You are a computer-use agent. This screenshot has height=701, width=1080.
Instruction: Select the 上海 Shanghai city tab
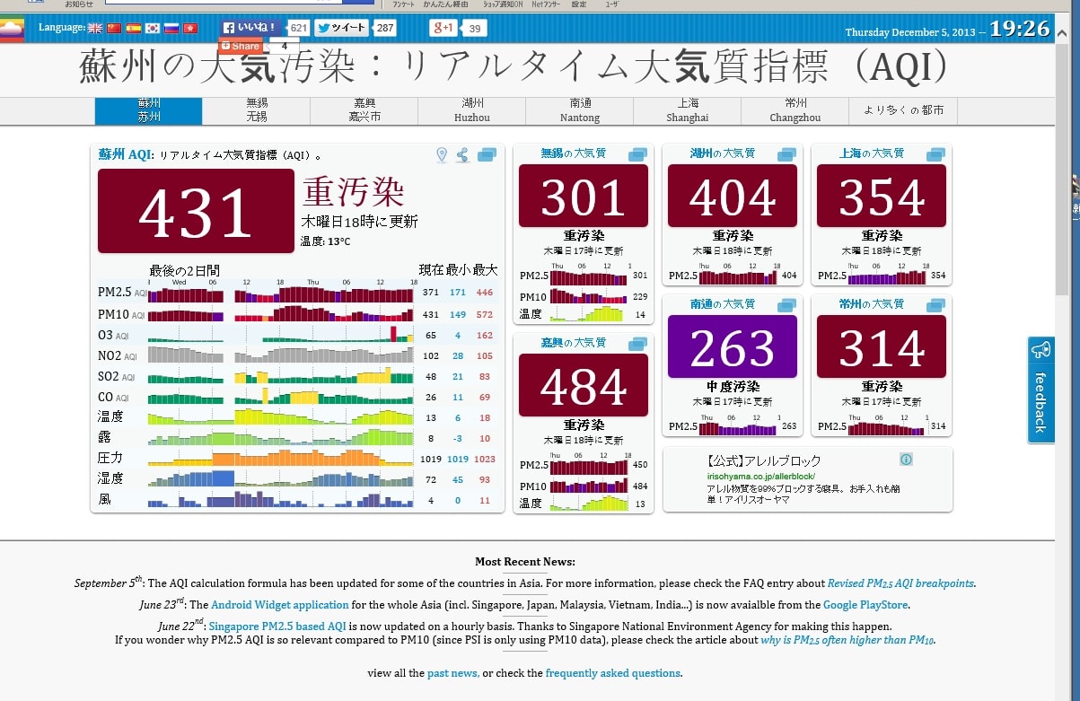pyautogui.click(x=688, y=110)
